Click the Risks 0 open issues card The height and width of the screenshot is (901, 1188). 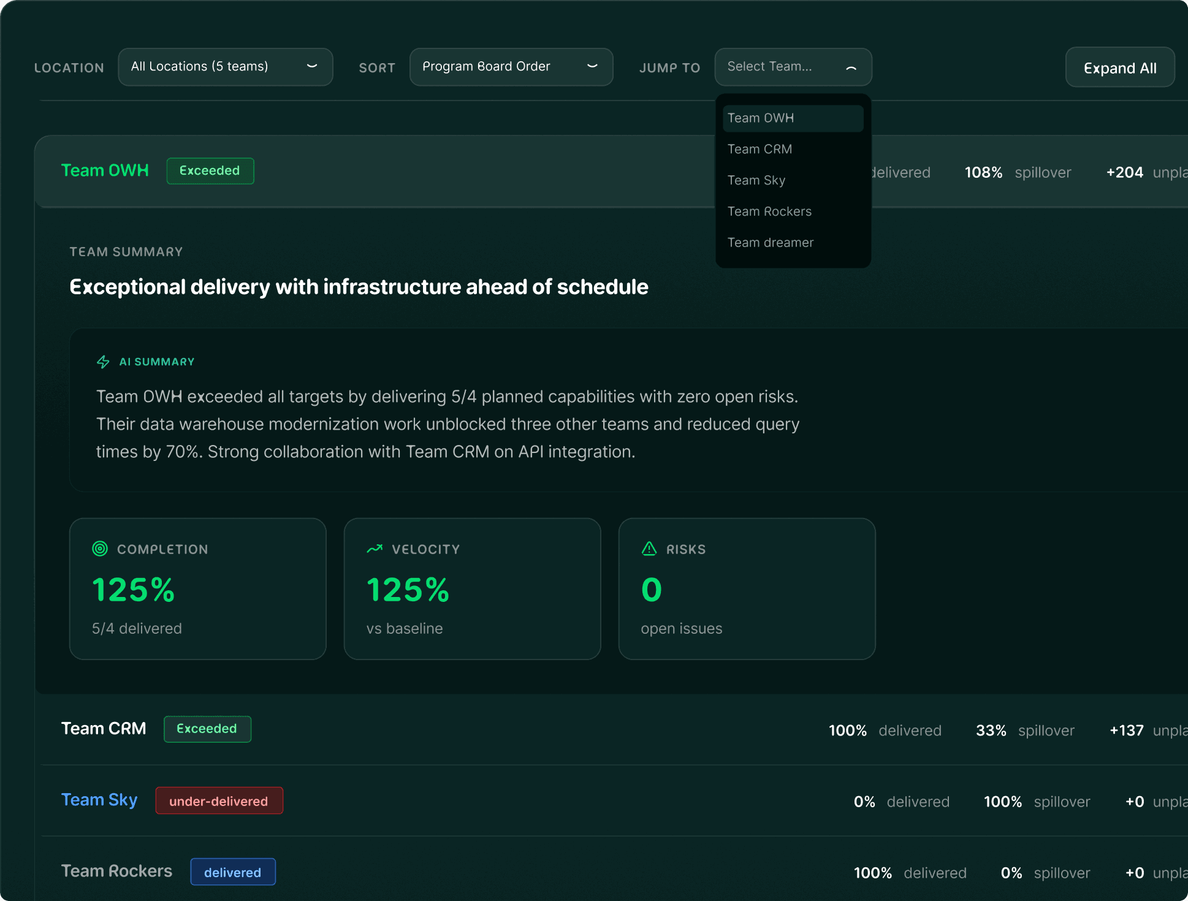tap(747, 589)
